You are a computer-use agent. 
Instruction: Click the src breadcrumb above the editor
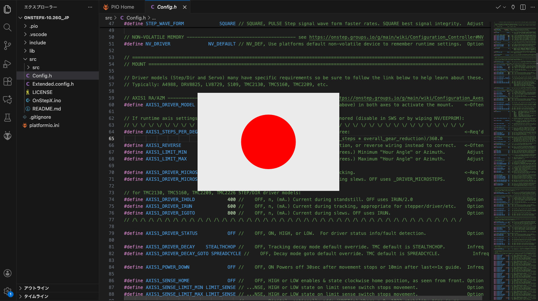point(109,18)
